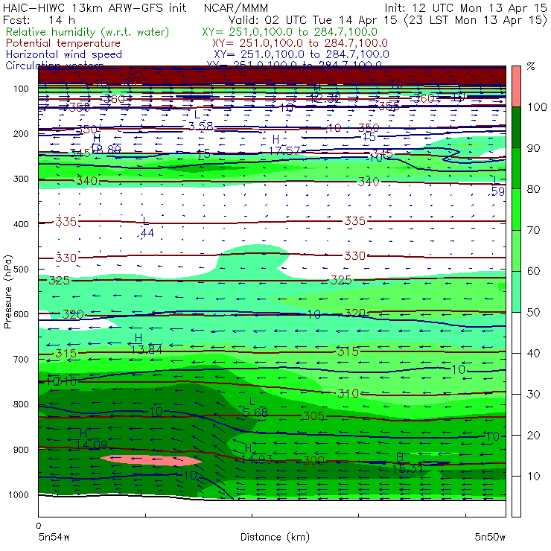Click the red "Potential temperature" legend label
This screenshot has width=551, height=551.
pyautogui.click(x=63, y=43)
